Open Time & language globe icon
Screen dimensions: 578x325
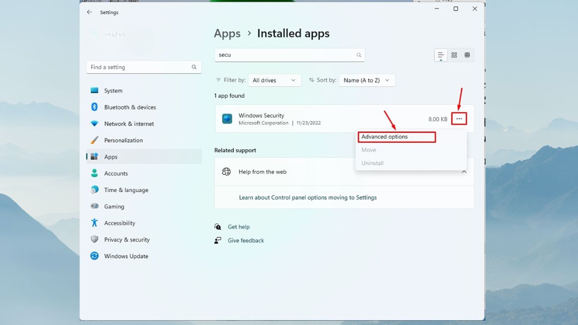[x=94, y=190]
